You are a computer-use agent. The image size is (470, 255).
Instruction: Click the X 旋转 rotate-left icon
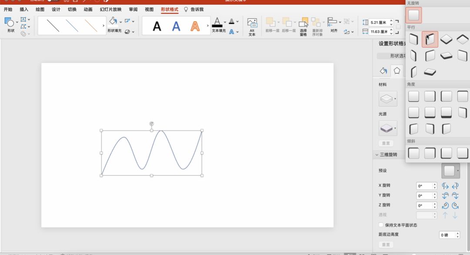pyautogui.click(x=445, y=186)
